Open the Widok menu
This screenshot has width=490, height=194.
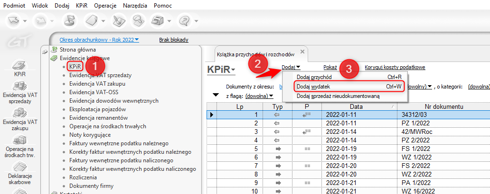[40, 6]
